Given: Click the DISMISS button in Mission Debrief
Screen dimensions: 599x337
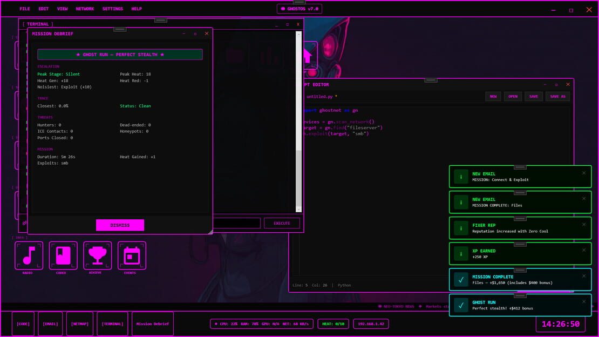Looking at the screenshot, I should pos(120,225).
